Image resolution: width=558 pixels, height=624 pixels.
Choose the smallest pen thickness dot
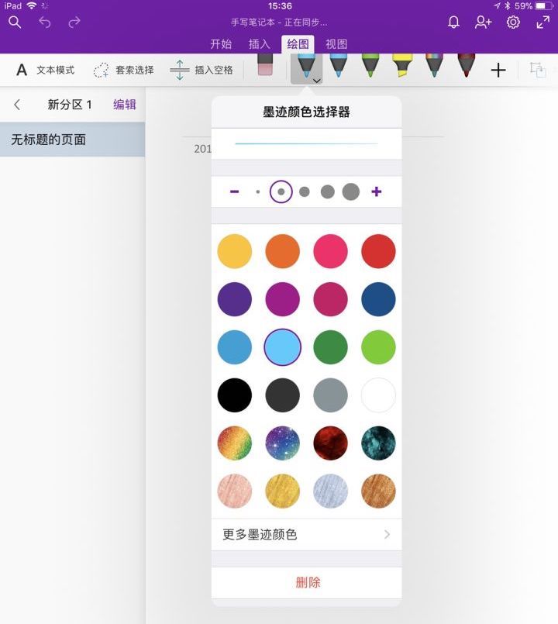click(x=258, y=191)
